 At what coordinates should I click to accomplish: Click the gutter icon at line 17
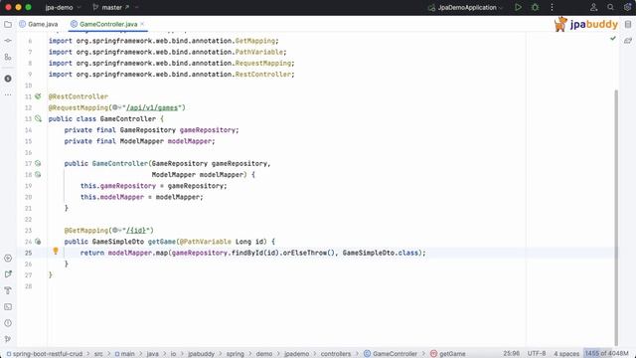38,163
